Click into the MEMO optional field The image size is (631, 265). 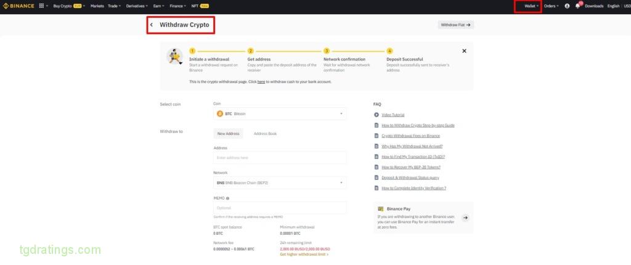(x=280, y=208)
